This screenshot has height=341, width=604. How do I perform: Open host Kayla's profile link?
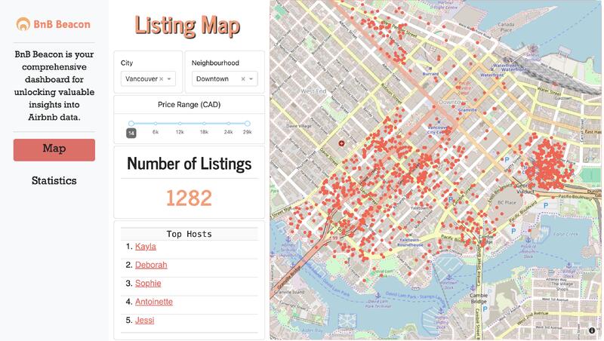[145, 247]
